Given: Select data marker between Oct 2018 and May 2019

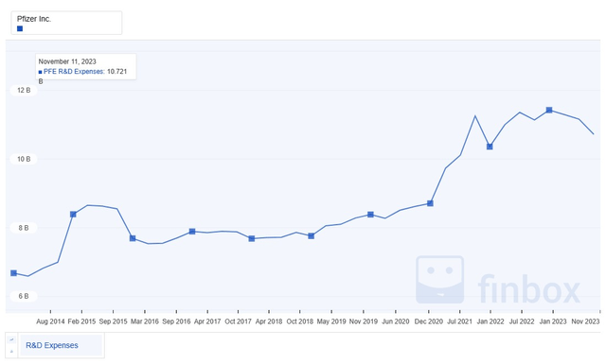Looking at the screenshot, I should tap(312, 235).
